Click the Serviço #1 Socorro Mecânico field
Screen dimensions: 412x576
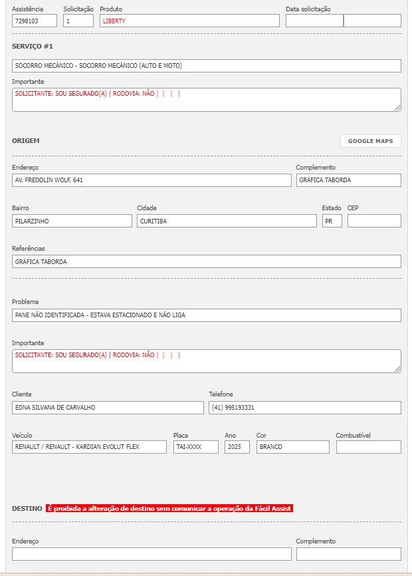point(206,66)
